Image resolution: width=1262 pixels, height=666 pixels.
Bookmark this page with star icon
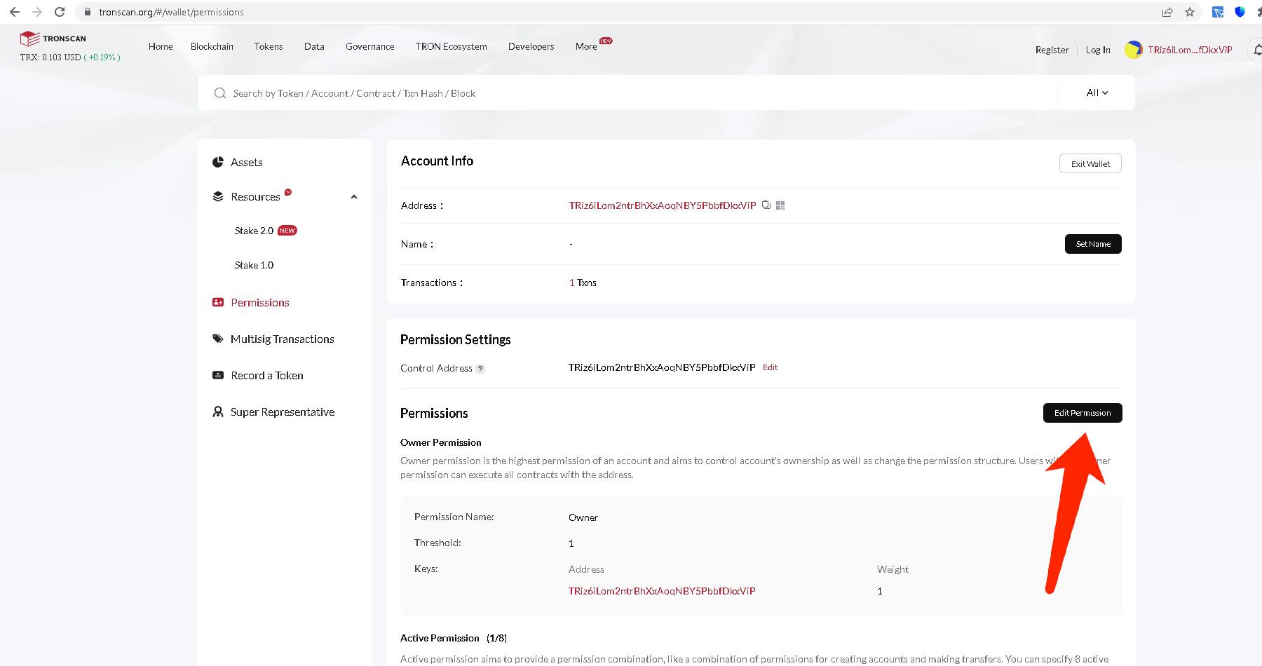click(x=1190, y=12)
